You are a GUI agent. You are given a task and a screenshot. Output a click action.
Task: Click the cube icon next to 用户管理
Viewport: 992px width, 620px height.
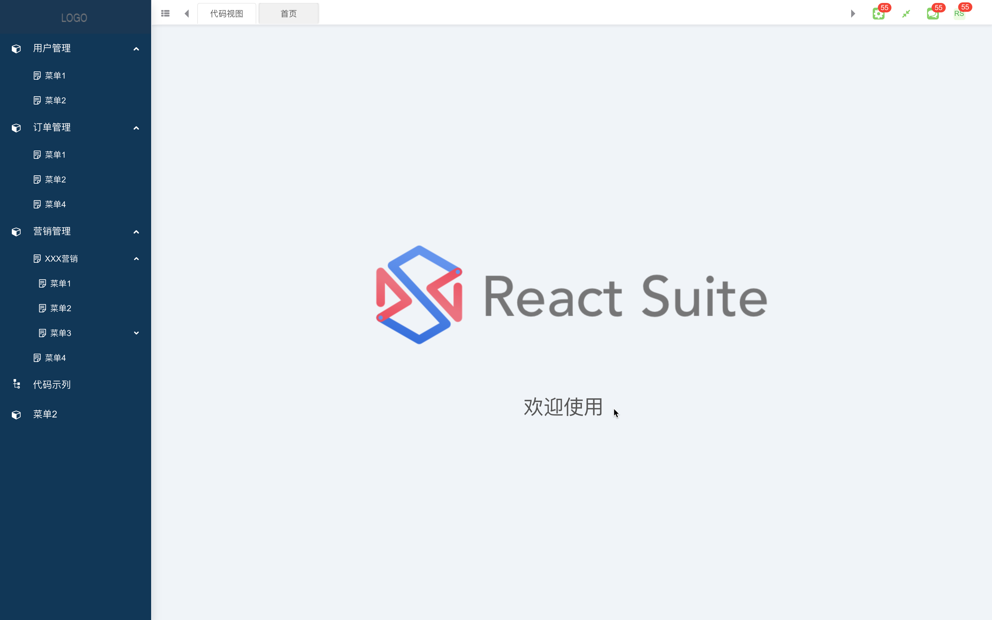pyautogui.click(x=17, y=49)
